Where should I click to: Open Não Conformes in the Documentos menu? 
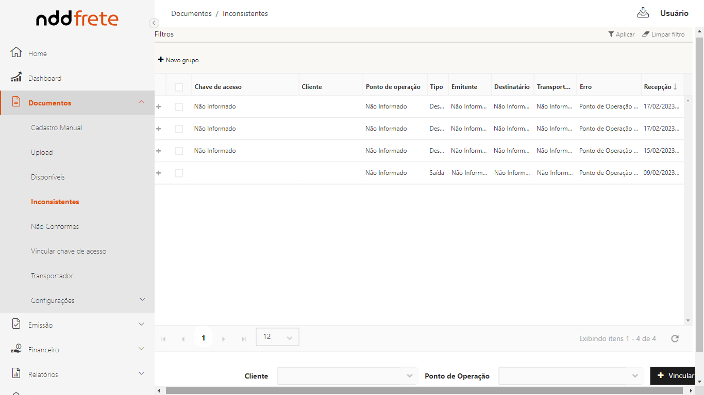pos(55,226)
